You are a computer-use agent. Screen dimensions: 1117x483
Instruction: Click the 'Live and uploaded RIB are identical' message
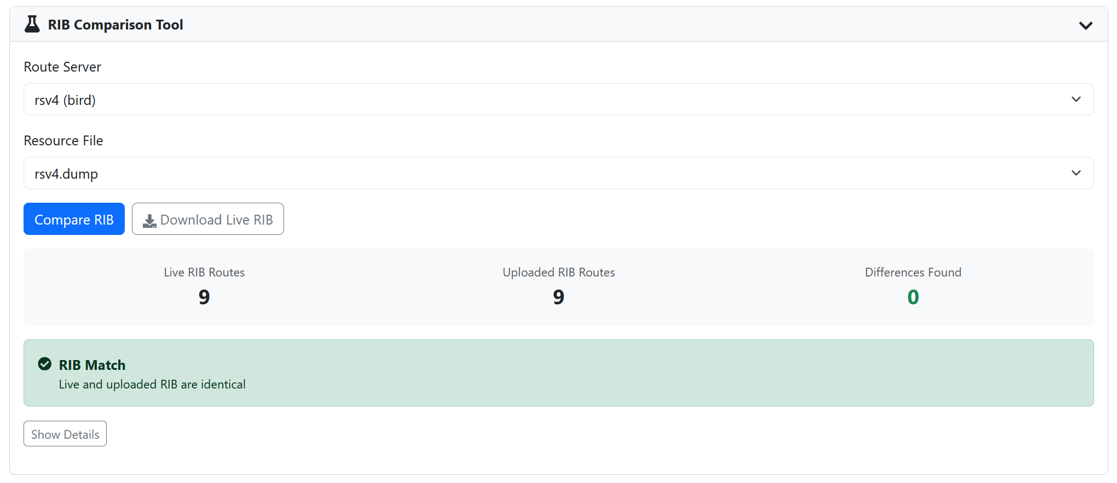click(x=152, y=385)
